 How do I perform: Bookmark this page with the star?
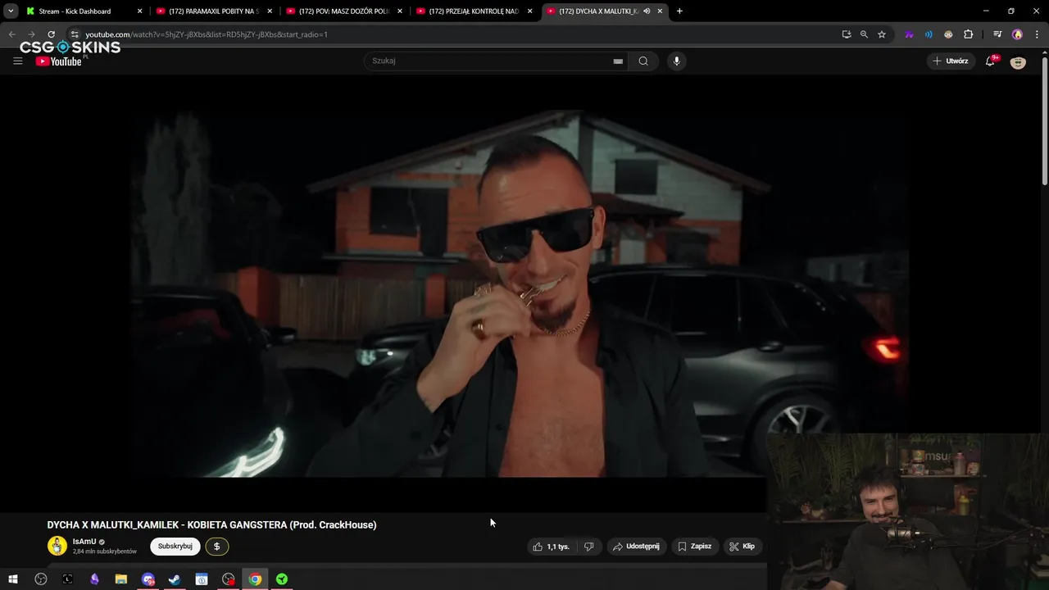point(882,34)
